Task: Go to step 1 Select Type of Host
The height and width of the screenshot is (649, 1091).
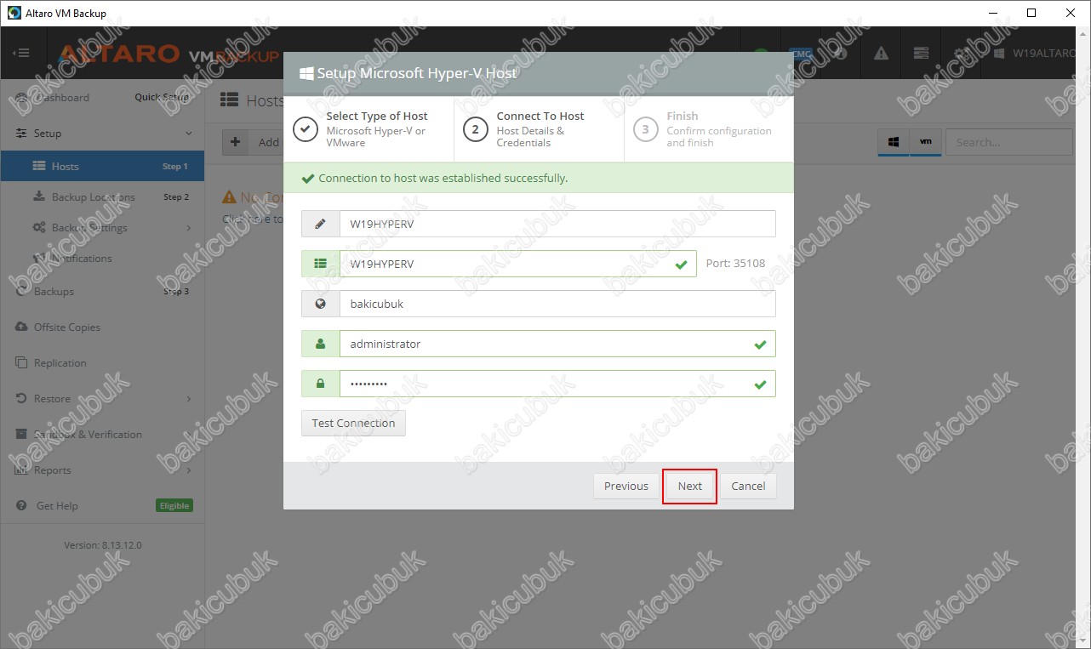Action: (x=368, y=129)
